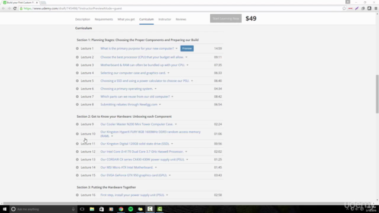Viewport: 379px width, 213px height.
Task: Click the Start Learning Now button
Action: (x=226, y=18)
